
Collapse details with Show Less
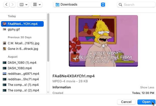[x=147, y=87]
